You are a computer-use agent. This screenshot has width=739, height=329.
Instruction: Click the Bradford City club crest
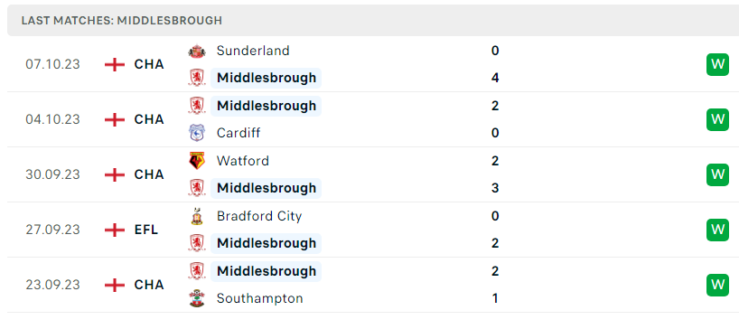click(197, 216)
